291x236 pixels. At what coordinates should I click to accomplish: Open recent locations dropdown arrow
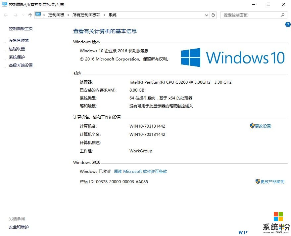23,15
